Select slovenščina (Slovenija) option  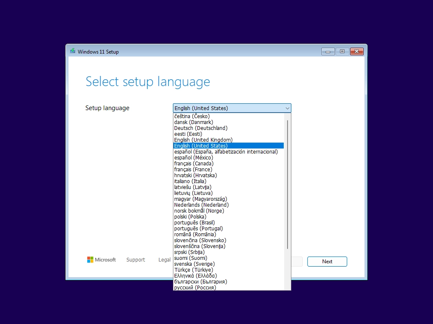point(228,246)
